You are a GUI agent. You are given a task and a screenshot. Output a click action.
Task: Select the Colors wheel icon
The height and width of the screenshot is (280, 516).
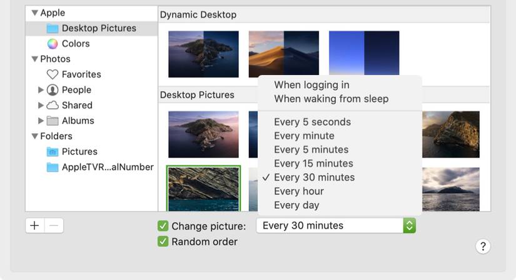53,44
